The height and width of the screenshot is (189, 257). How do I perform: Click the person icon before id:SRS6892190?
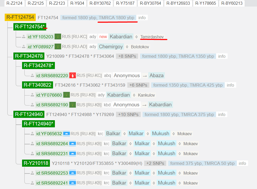(33, 105)
